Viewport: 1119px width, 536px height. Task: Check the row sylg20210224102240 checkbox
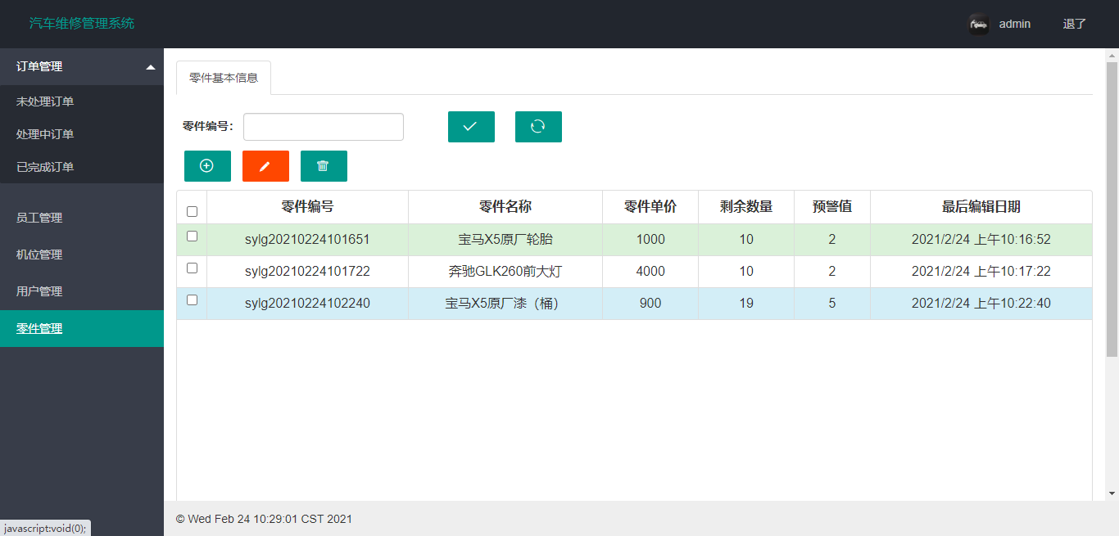click(x=192, y=300)
